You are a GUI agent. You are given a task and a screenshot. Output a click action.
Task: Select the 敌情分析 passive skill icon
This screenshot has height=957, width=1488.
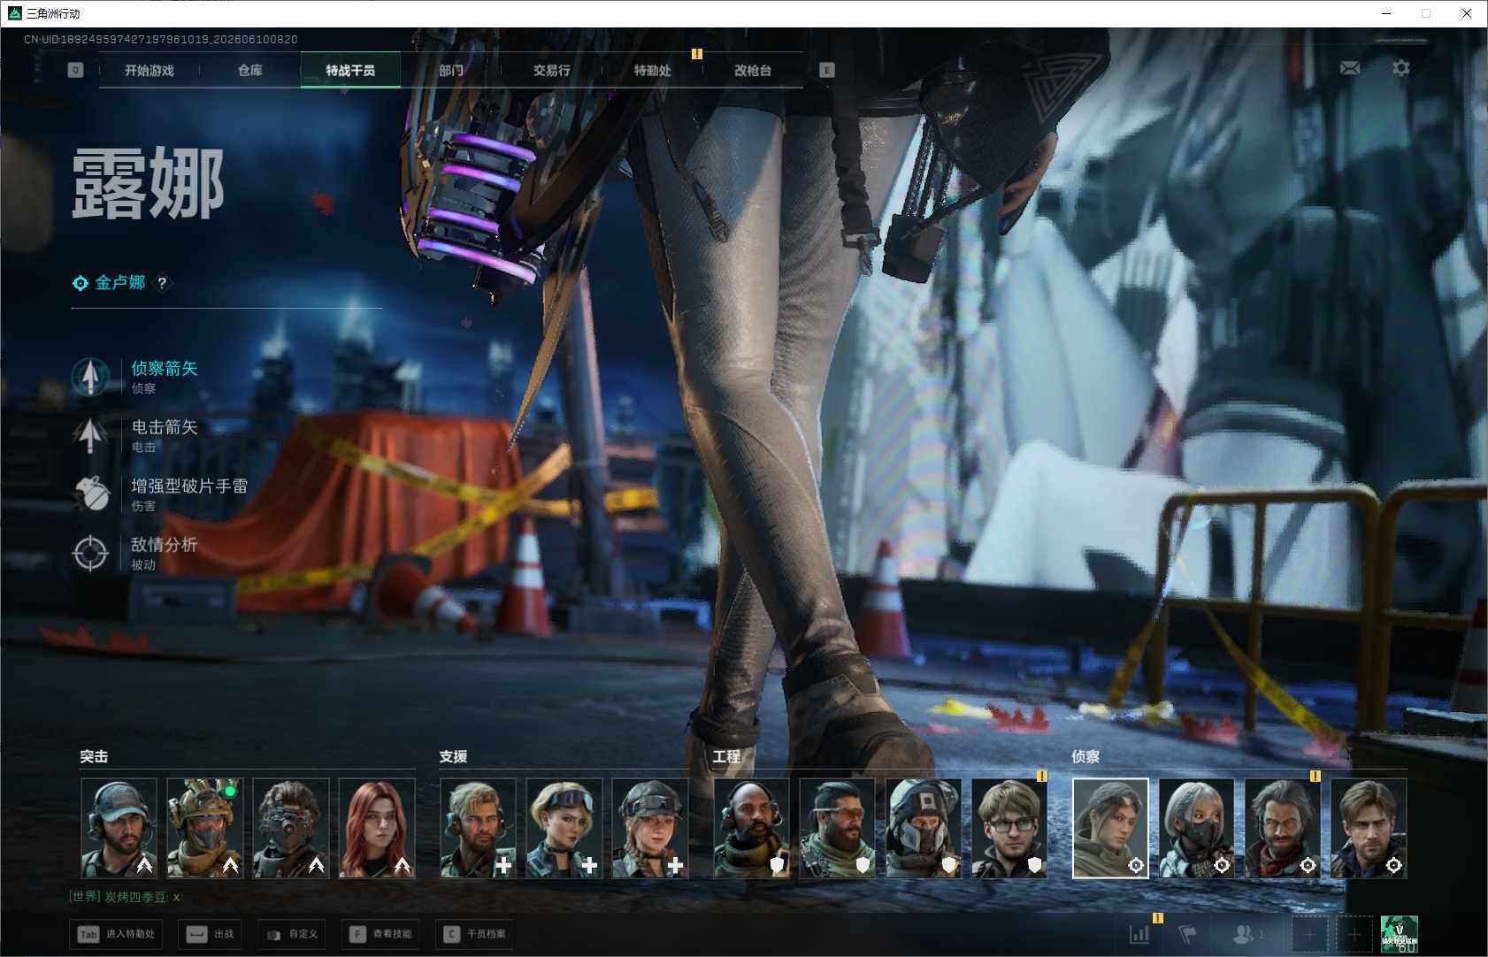(x=90, y=553)
